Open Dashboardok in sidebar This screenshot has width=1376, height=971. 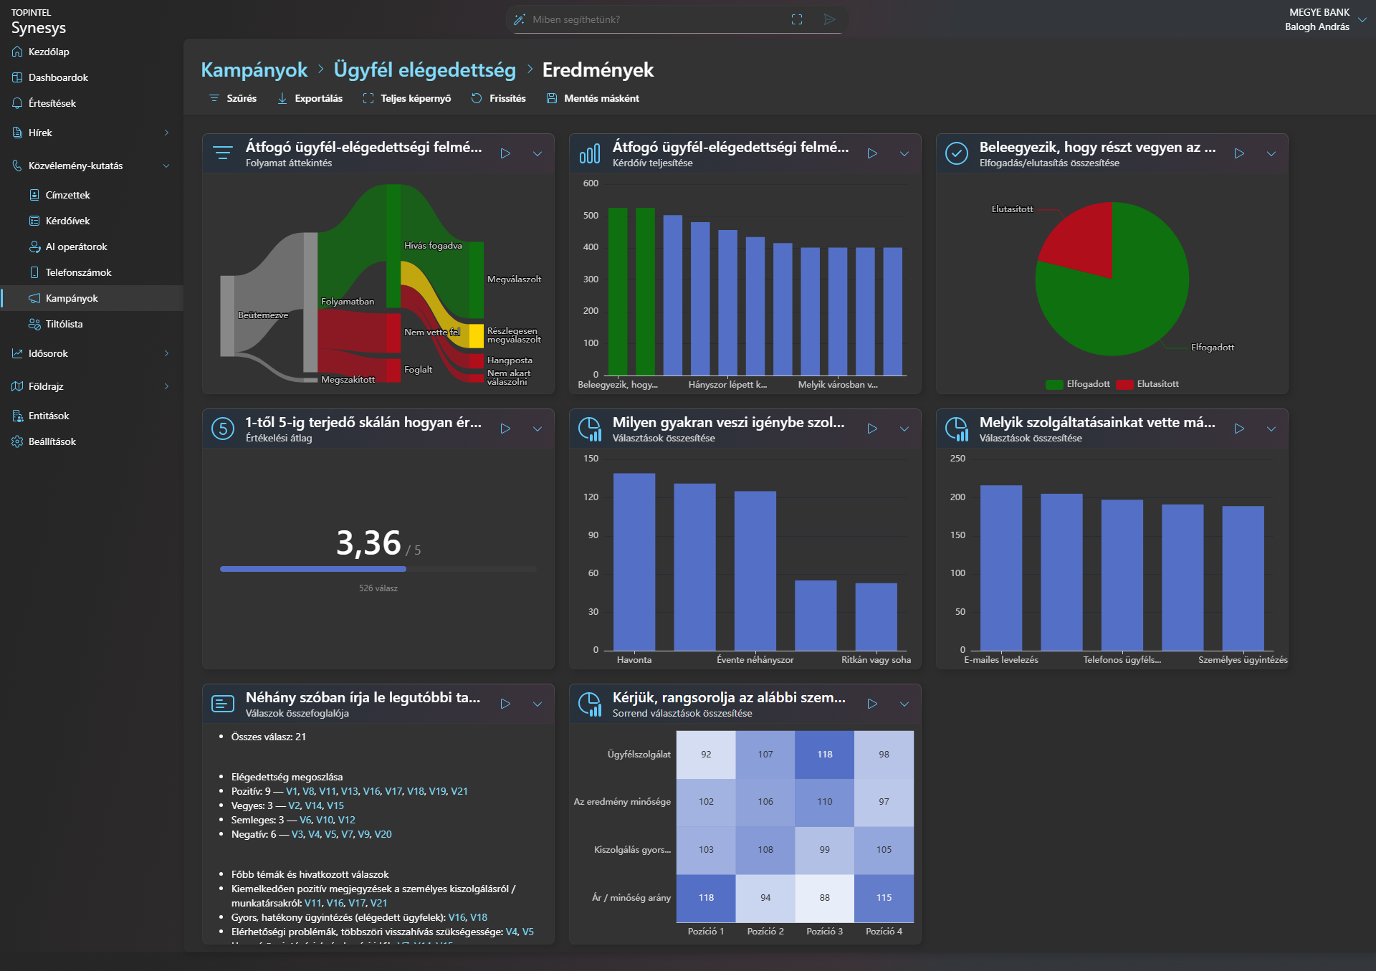click(x=92, y=77)
